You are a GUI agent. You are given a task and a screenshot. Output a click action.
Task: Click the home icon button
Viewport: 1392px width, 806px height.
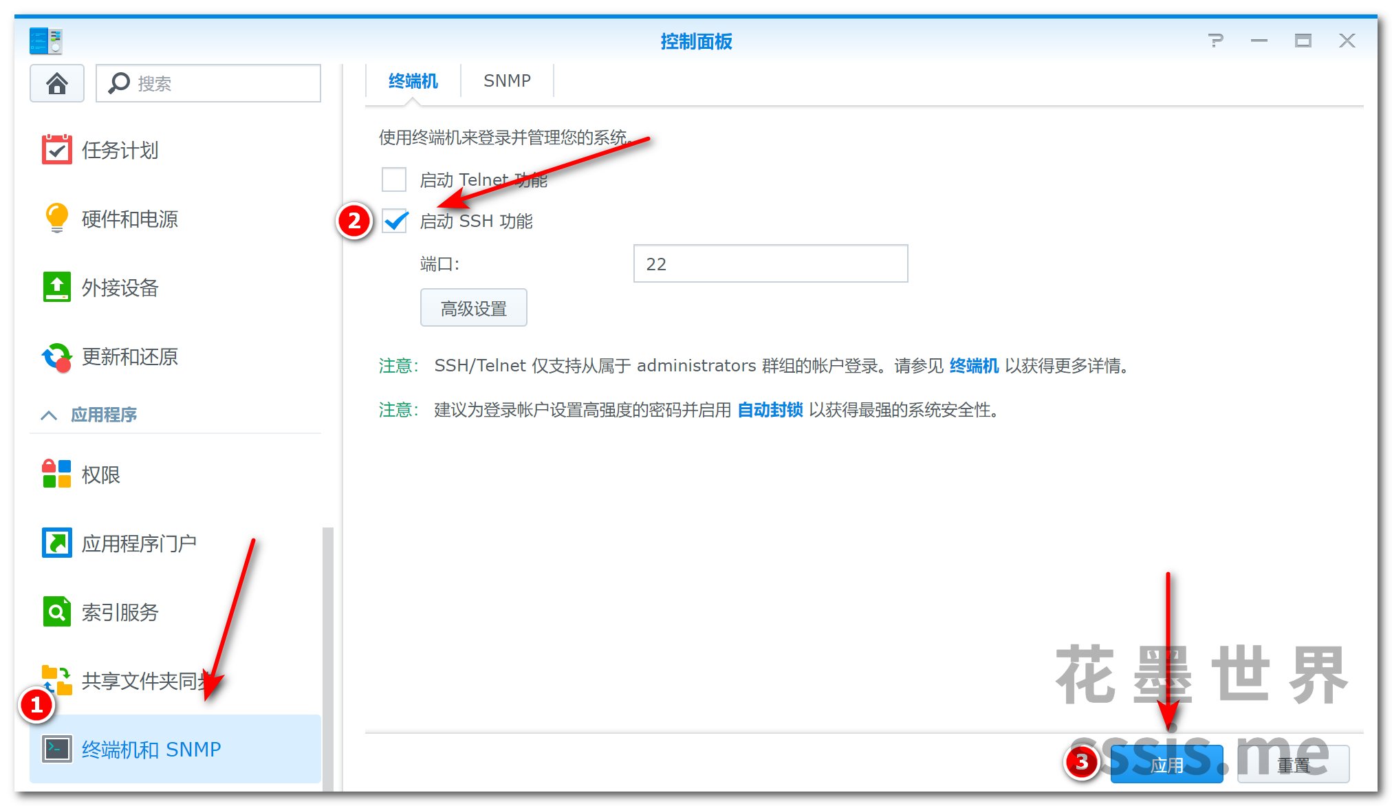[x=57, y=83]
